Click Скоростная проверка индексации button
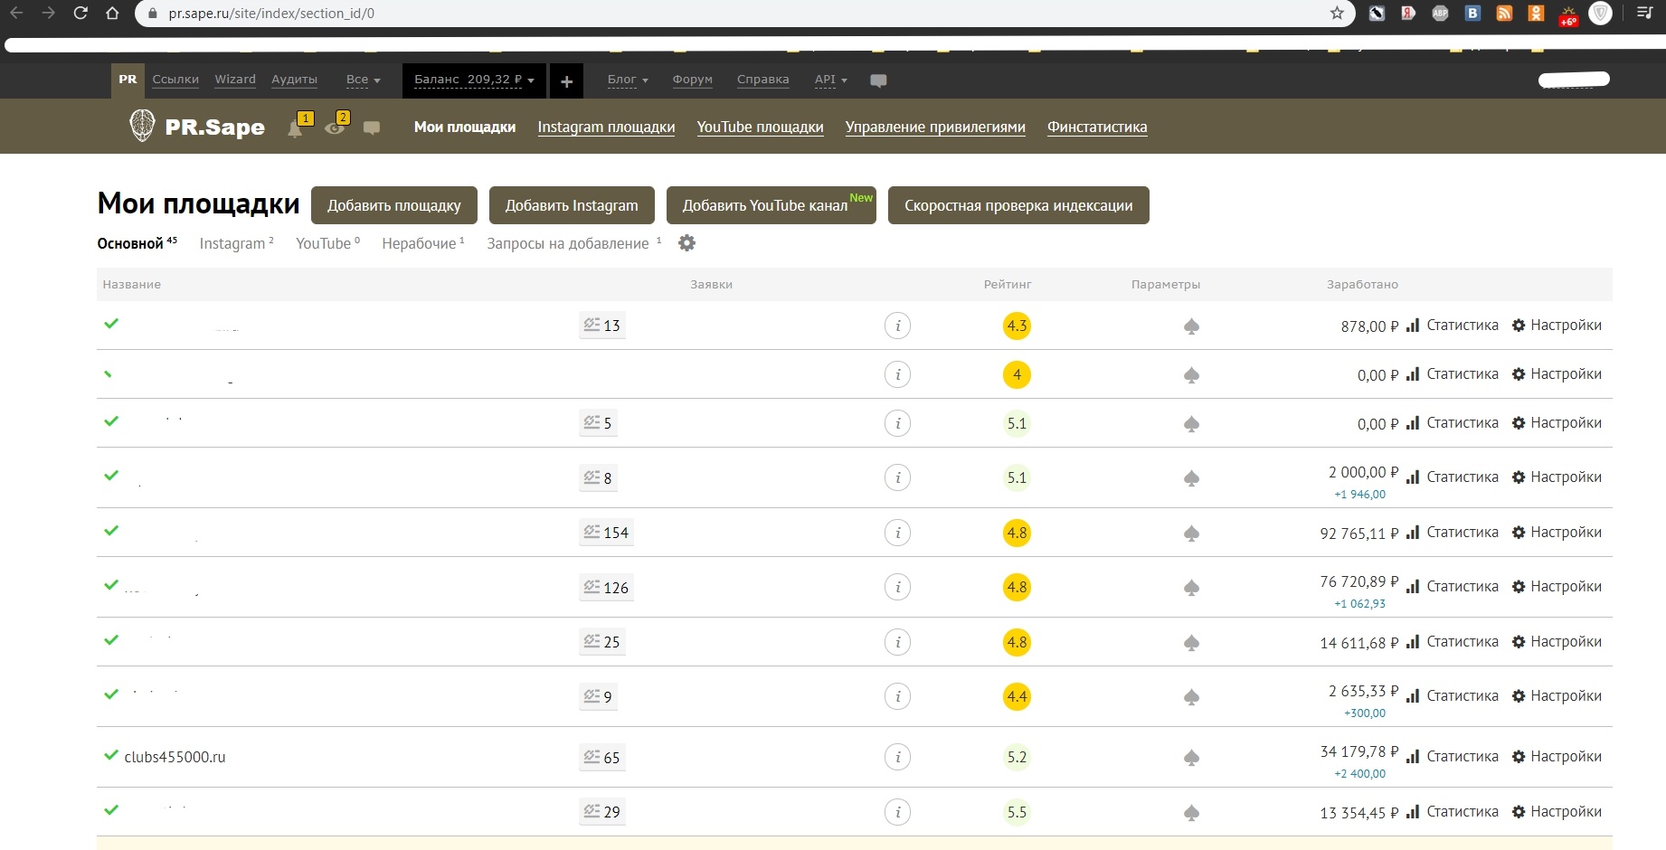Image resolution: width=1666 pixels, height=850 pixels. [1018, 205]
